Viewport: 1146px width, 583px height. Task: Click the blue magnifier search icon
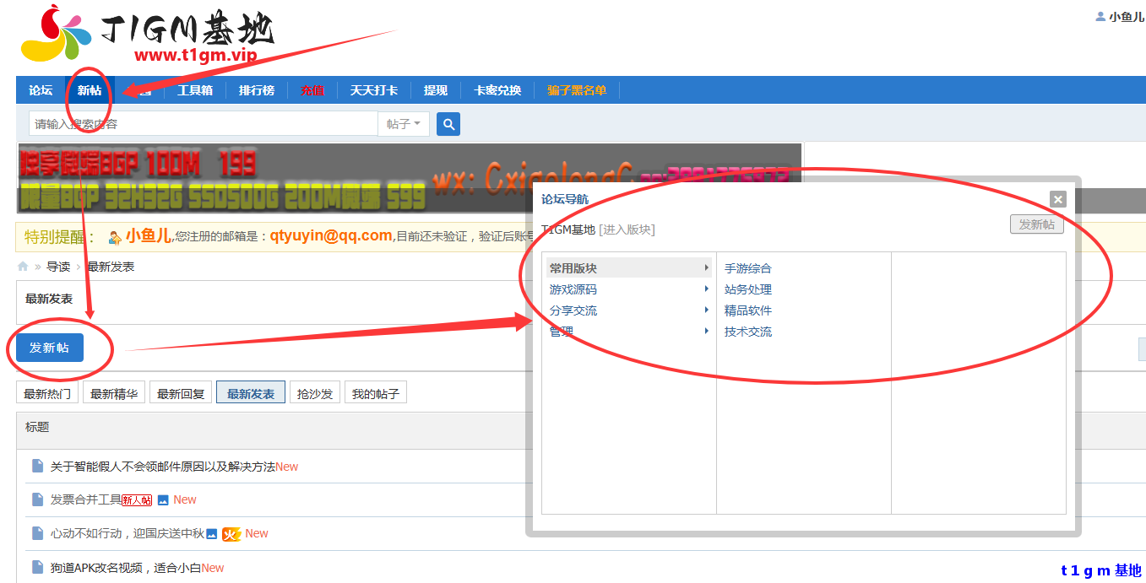pyautogui.click(x=448, y=123)
